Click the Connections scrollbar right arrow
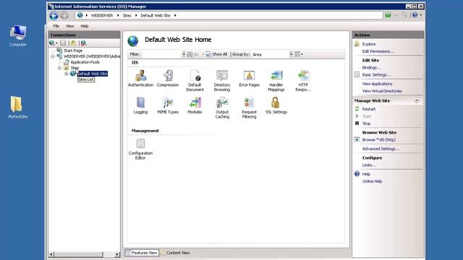This screenshot has width=463, height=260. click(x=117, y=254)
